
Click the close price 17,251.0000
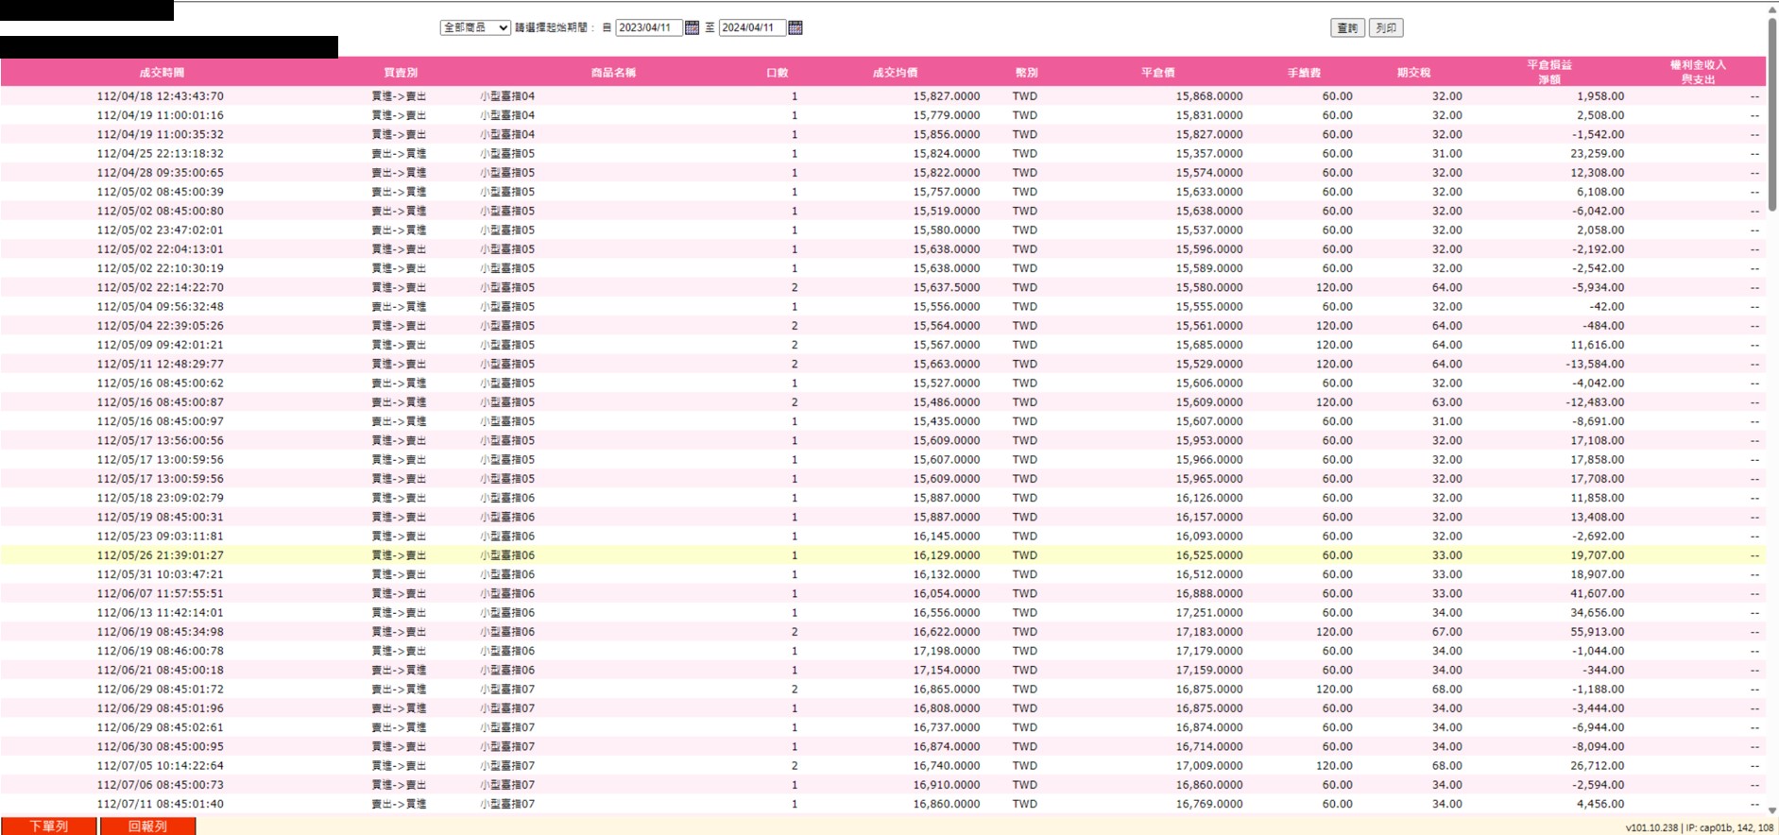click(x=1209, y=613)
